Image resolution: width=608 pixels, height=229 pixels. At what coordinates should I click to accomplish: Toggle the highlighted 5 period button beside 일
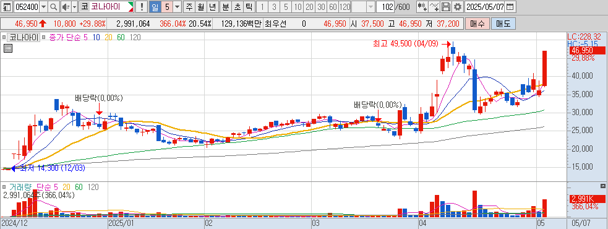166,7
